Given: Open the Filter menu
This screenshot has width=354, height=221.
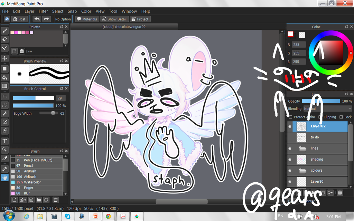Looking at the screenshot, I should pyautogui.click(x=43, y=11).
